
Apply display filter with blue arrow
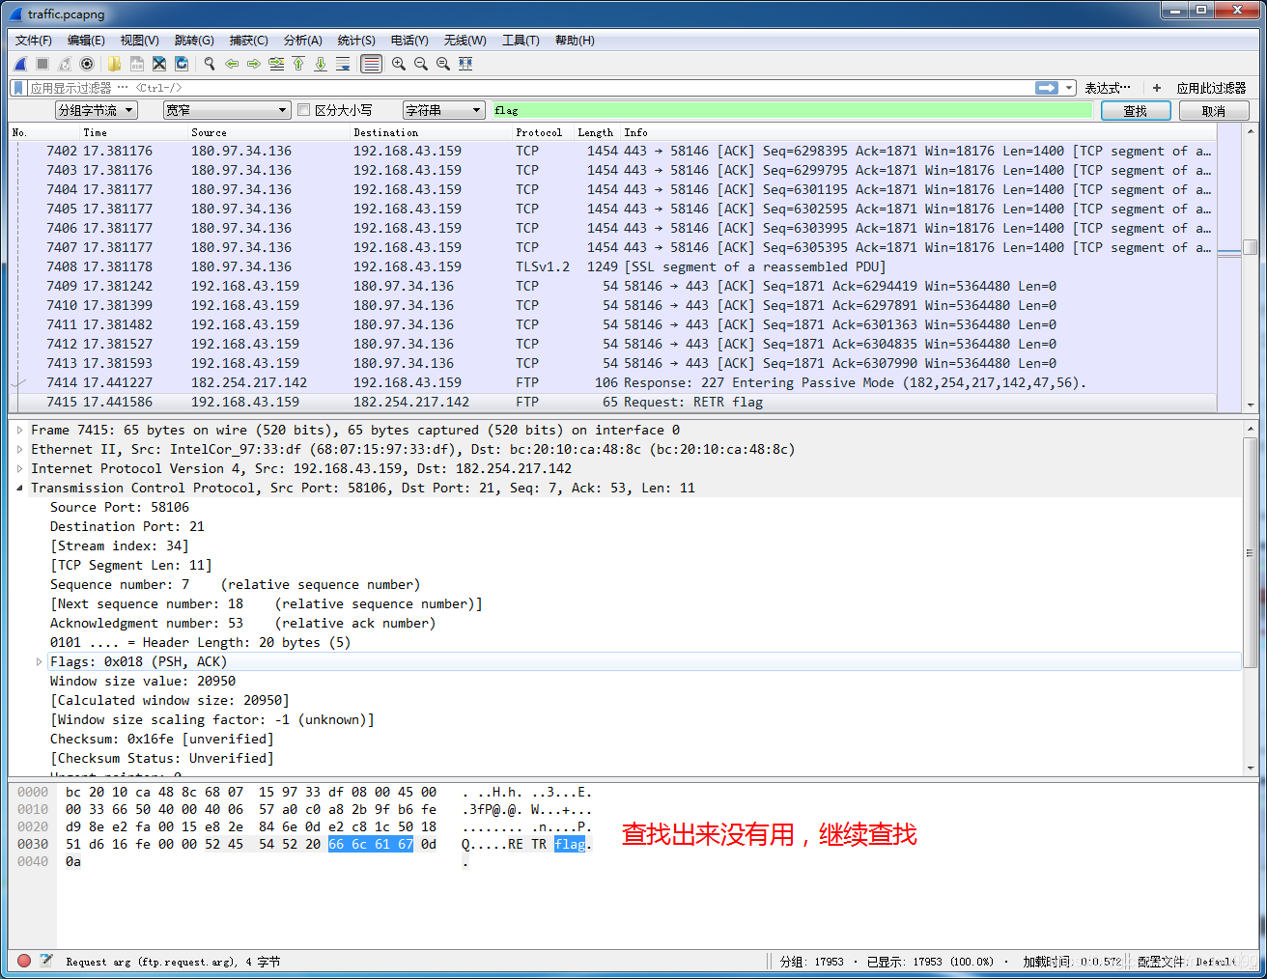(1047, 88)
